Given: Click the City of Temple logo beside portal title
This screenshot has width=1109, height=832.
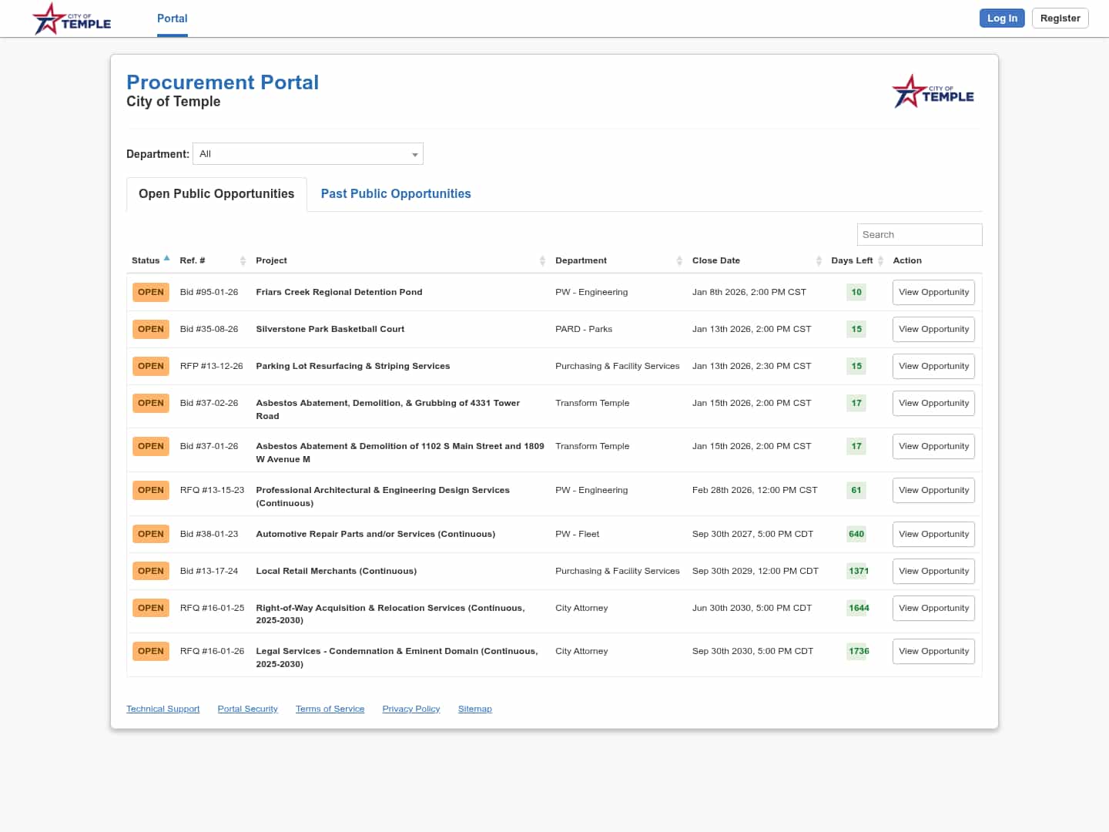Looking at the screenshot, I should (933, 92).
